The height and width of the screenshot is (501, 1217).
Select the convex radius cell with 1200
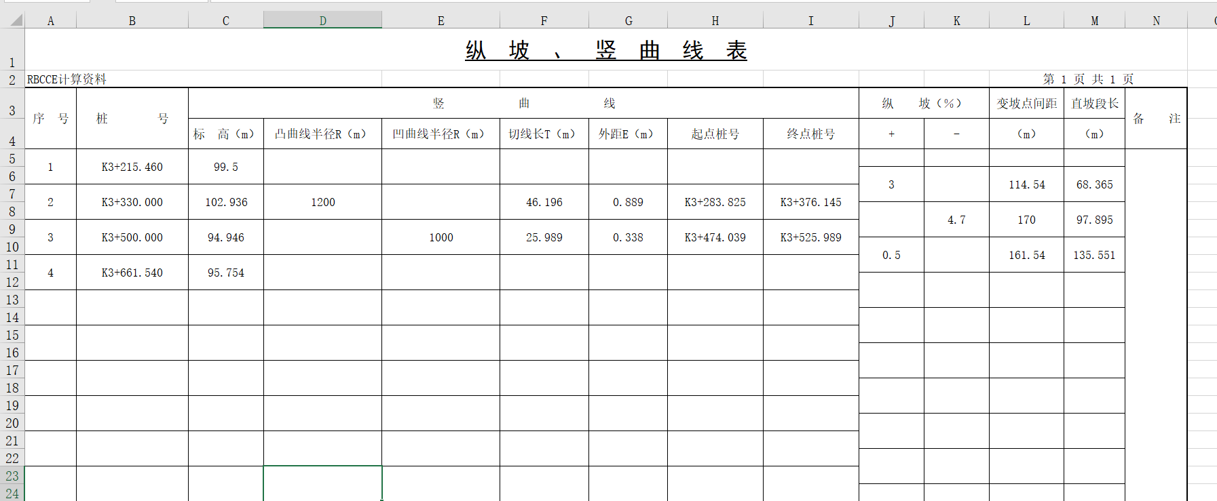[x=322, y=202]
